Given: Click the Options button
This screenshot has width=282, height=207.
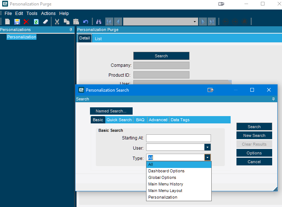Looking at the screenshot, I should pos(254,153).
